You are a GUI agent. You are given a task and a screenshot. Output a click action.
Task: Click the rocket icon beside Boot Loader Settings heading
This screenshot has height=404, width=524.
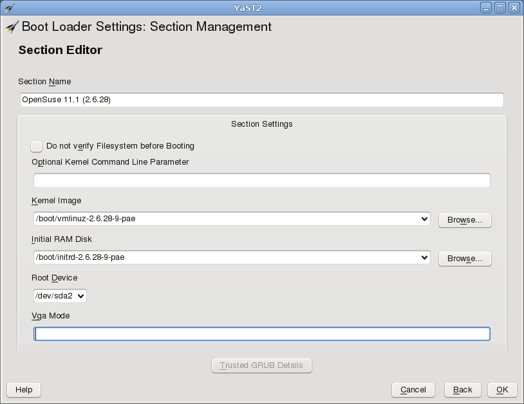click(12, 28)
